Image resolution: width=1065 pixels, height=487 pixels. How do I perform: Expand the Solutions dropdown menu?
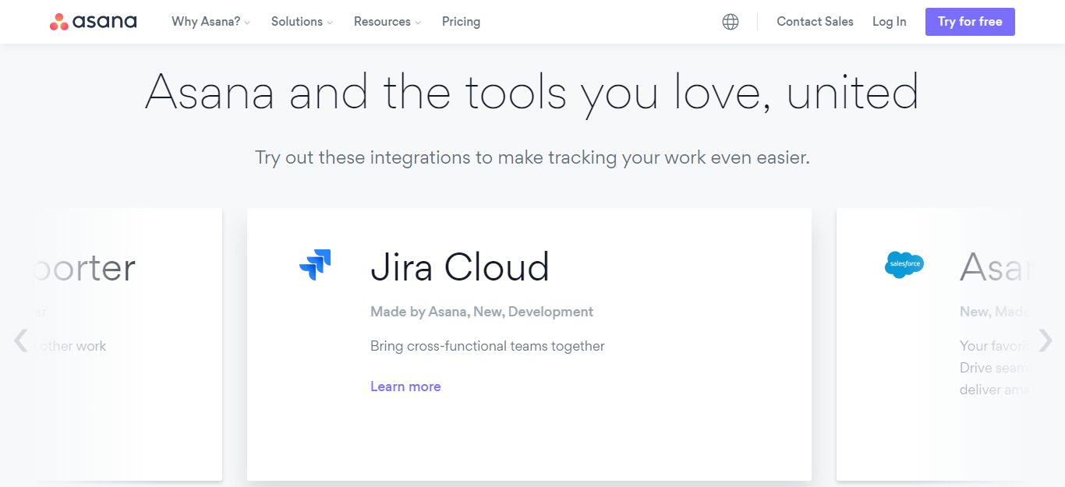pyautogui.click(x=302, y=22)
